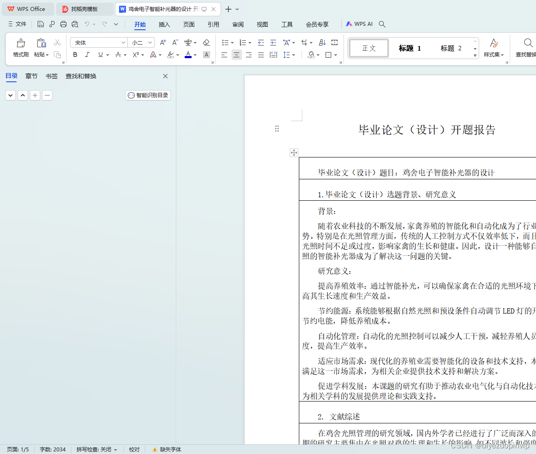Click the Proofread (校对) status bar button
Image resolution: width=536 pixels, height=454 pixels.
click(x=134, y=450)
